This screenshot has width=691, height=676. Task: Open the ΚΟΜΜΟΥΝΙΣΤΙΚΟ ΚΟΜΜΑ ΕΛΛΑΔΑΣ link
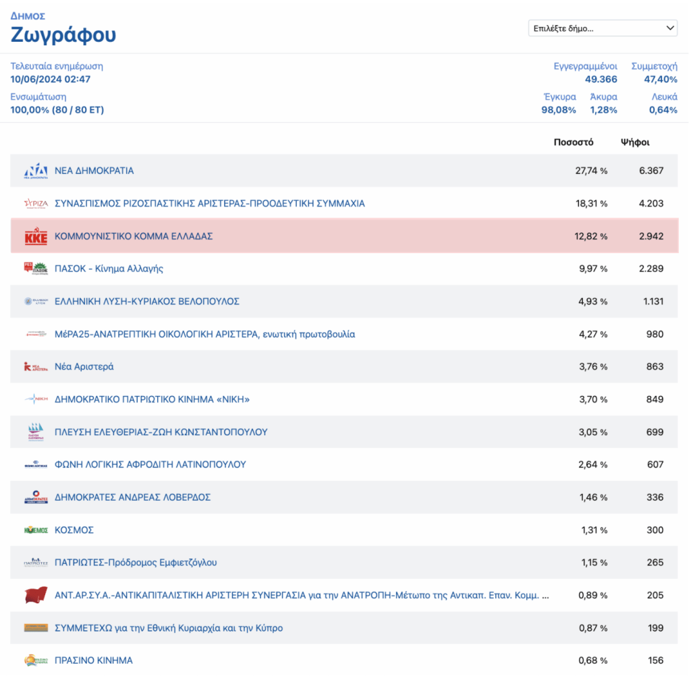point(134,237)
